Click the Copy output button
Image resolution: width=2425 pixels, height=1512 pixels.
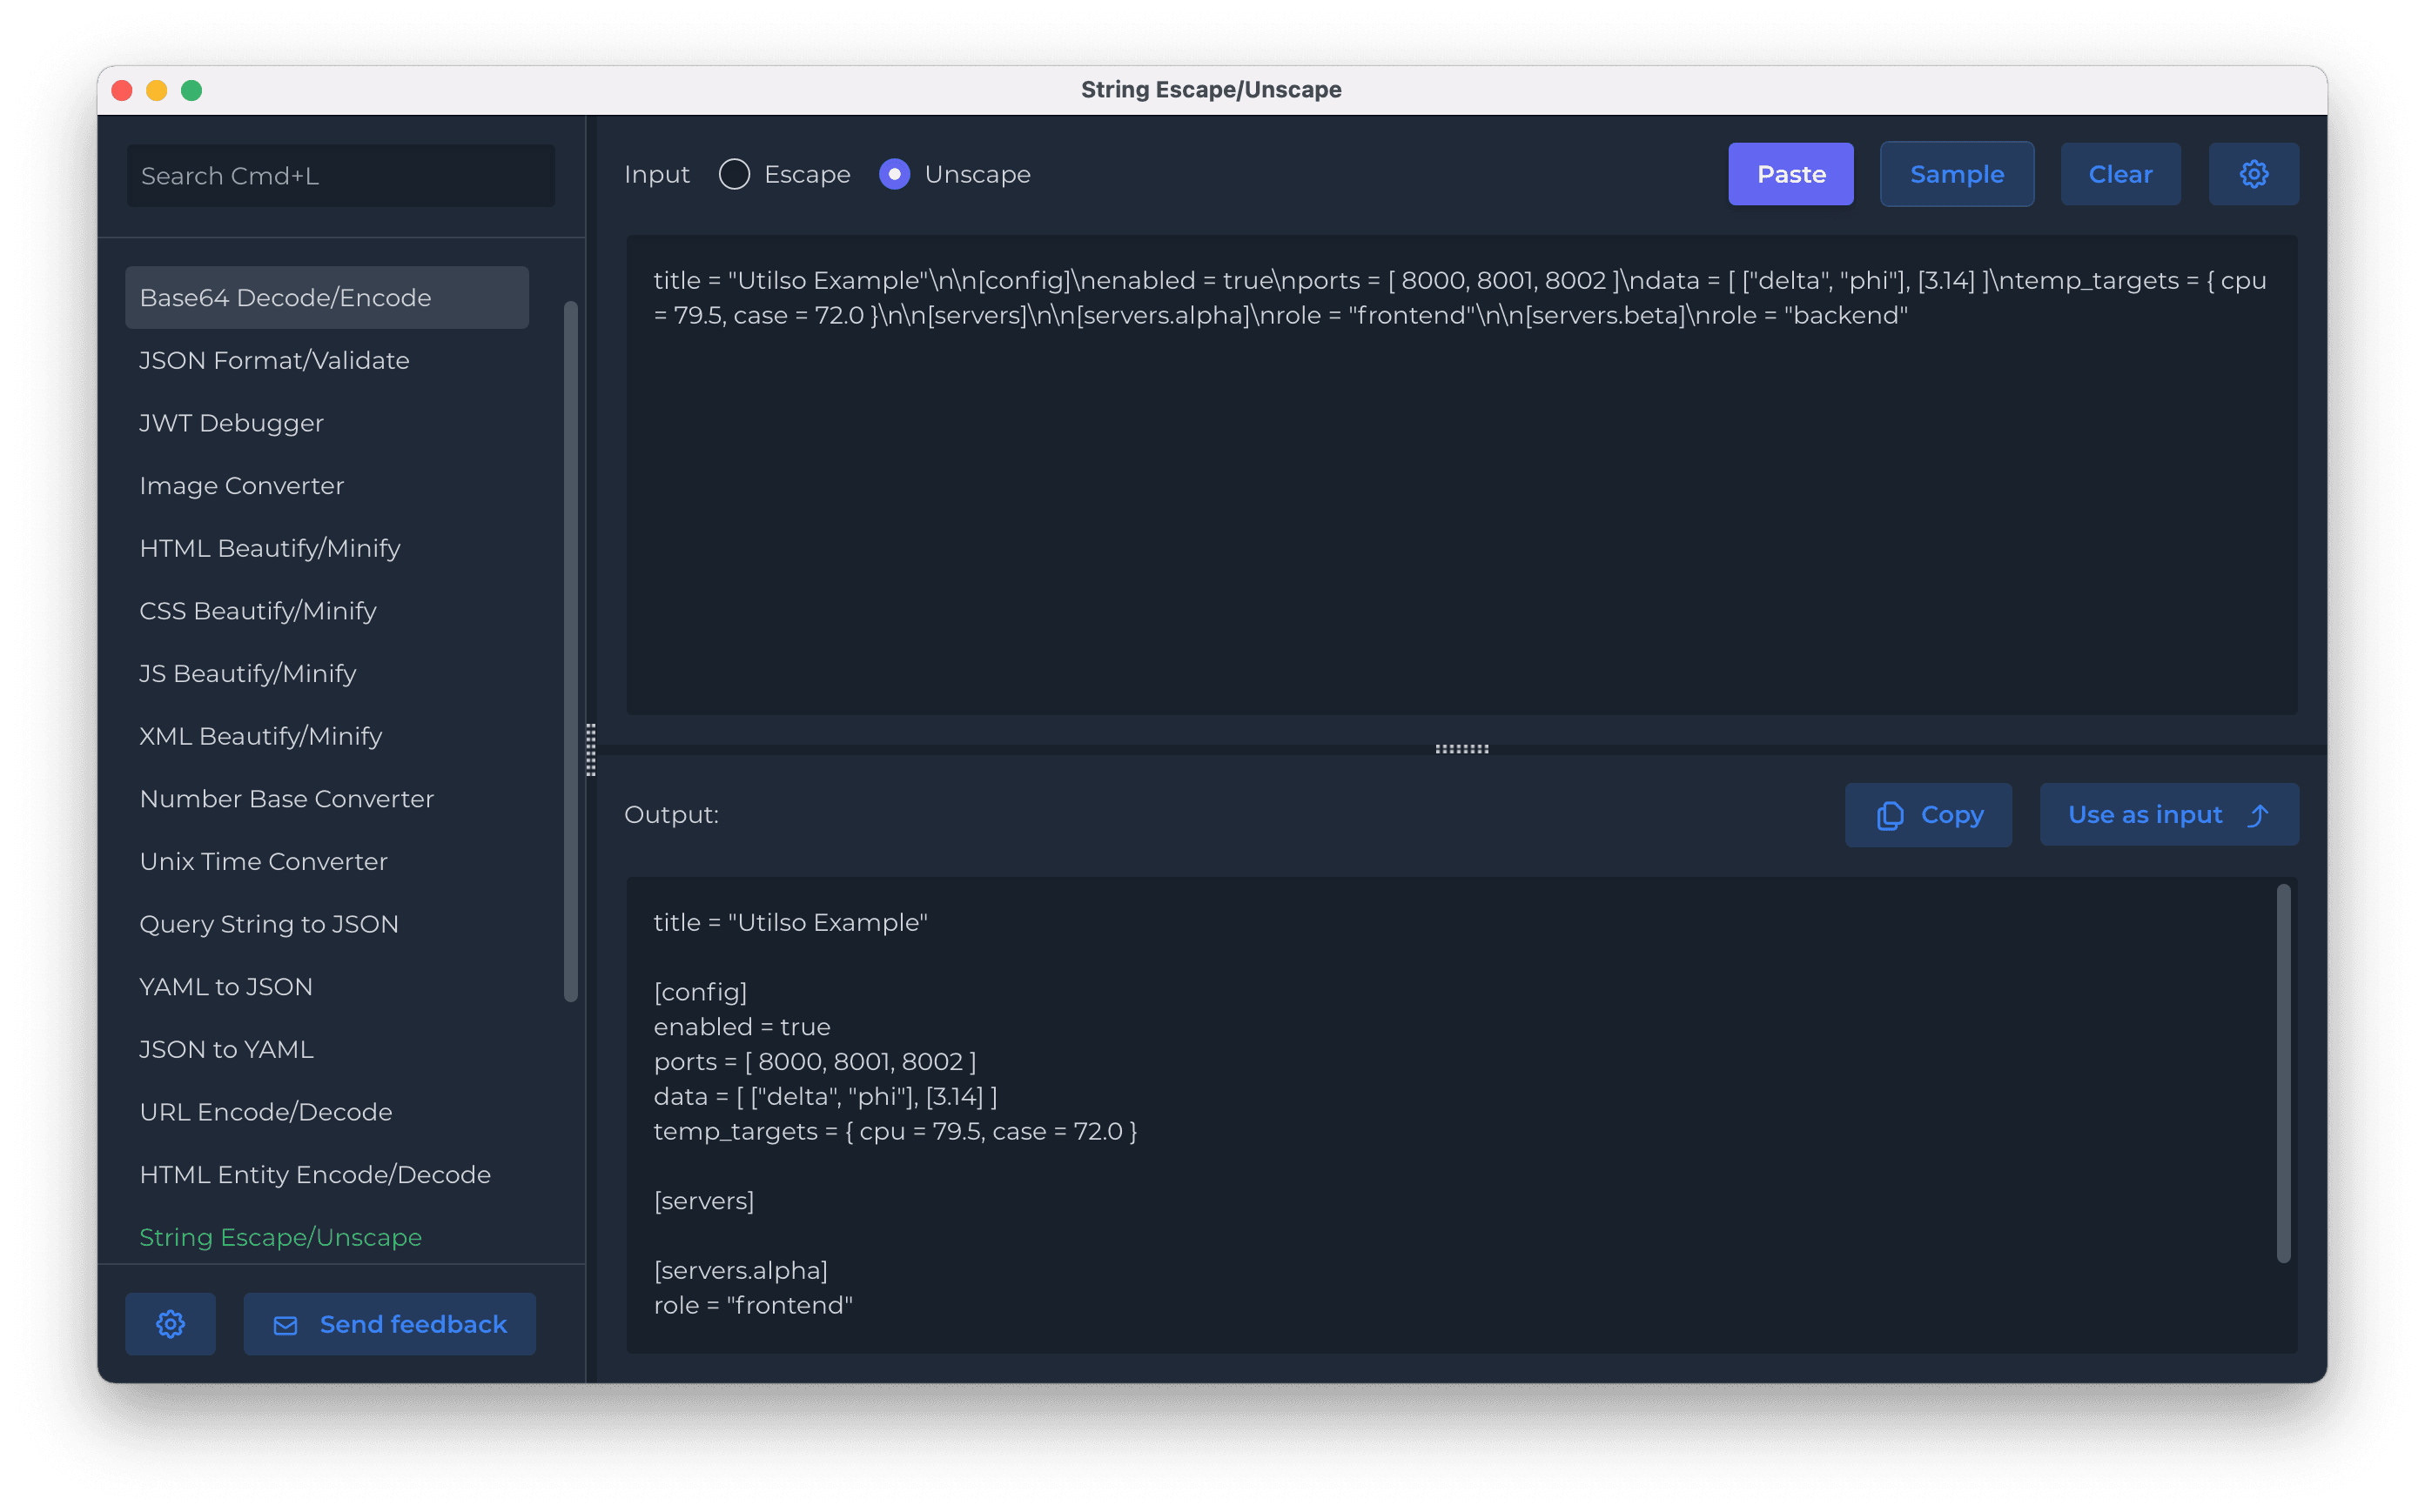(x=1928, y=815)
